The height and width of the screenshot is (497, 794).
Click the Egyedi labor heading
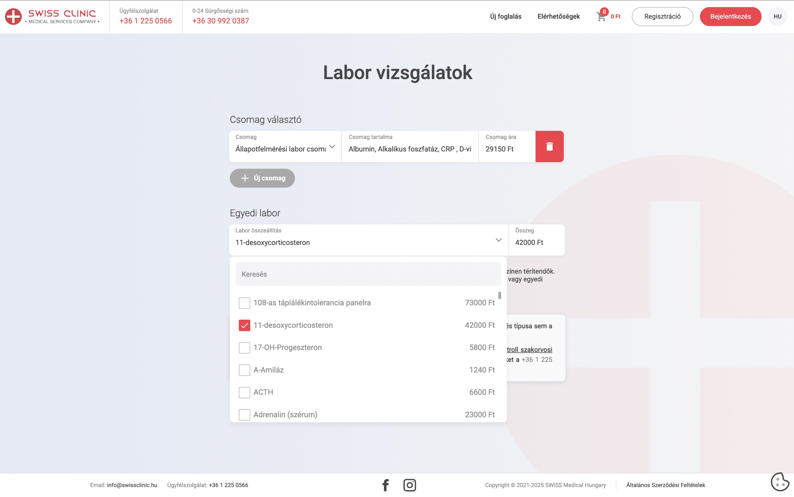pyautogui.click(x=255, y=213)
